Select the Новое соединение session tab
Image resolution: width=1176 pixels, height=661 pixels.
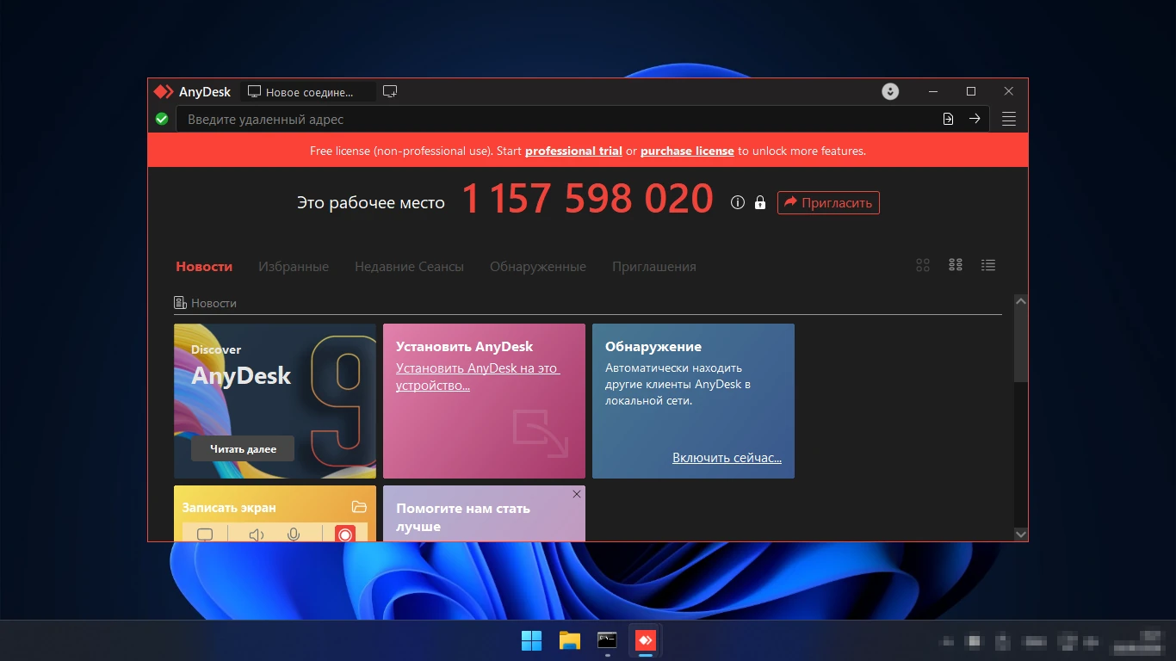(x=307, y=91)
